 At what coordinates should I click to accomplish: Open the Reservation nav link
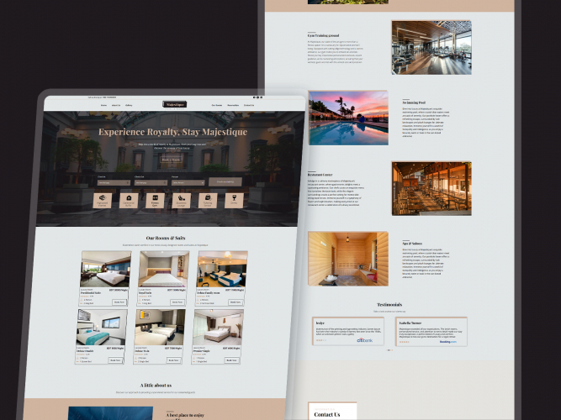(233, 106)
